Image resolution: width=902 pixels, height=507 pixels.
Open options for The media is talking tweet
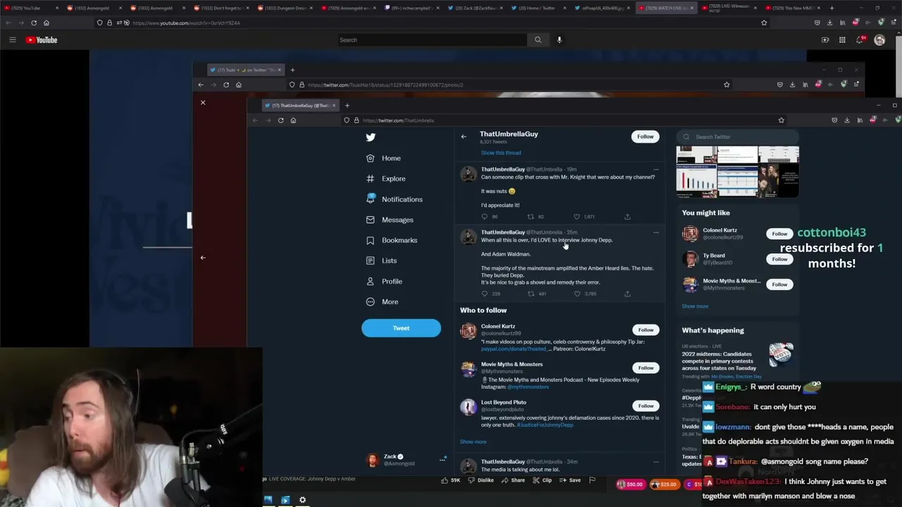pos(655,462)
